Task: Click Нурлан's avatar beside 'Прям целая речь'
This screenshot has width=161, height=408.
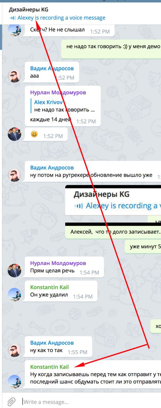Action: click(x=14, y=271)
